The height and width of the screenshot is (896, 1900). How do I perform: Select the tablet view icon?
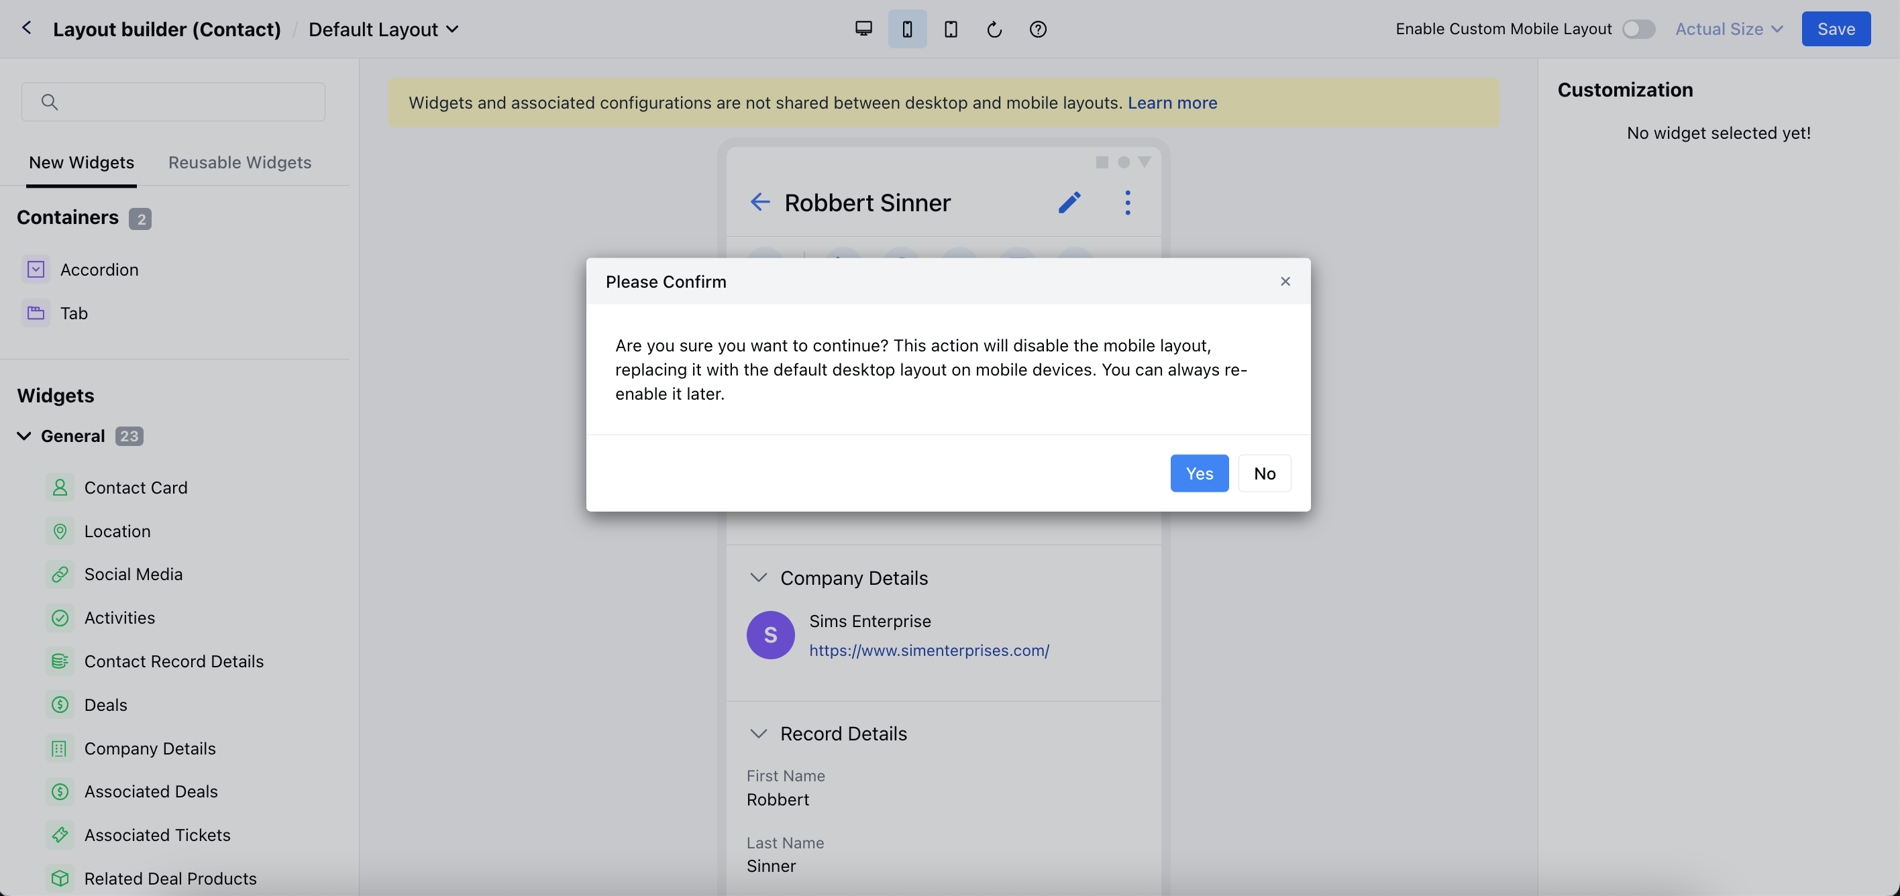951,29
